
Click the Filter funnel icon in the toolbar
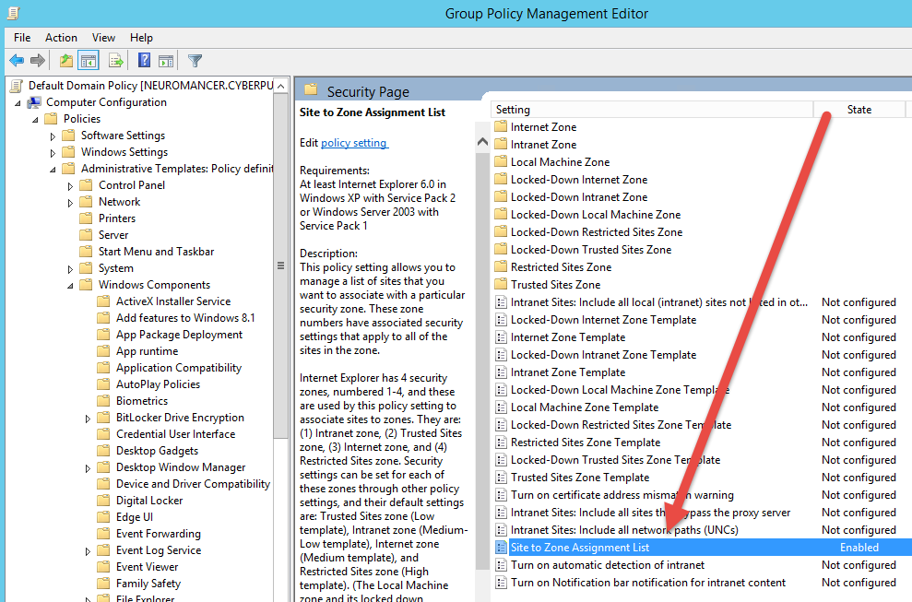click(195, 61)
